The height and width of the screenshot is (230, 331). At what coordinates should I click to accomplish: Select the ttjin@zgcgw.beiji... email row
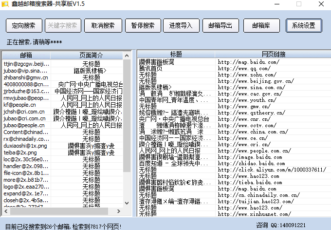tap(62, 64)
